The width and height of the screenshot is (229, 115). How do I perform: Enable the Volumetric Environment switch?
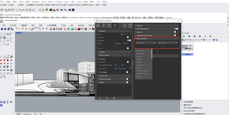pos(176,35)
